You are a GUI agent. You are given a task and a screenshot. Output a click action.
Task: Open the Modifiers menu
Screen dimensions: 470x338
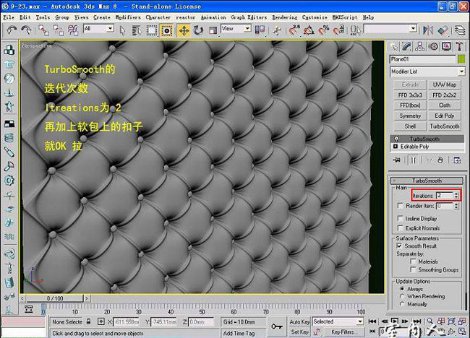pos(128,17)
